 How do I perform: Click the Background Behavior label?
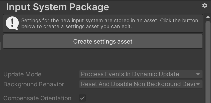click(34, 84)
